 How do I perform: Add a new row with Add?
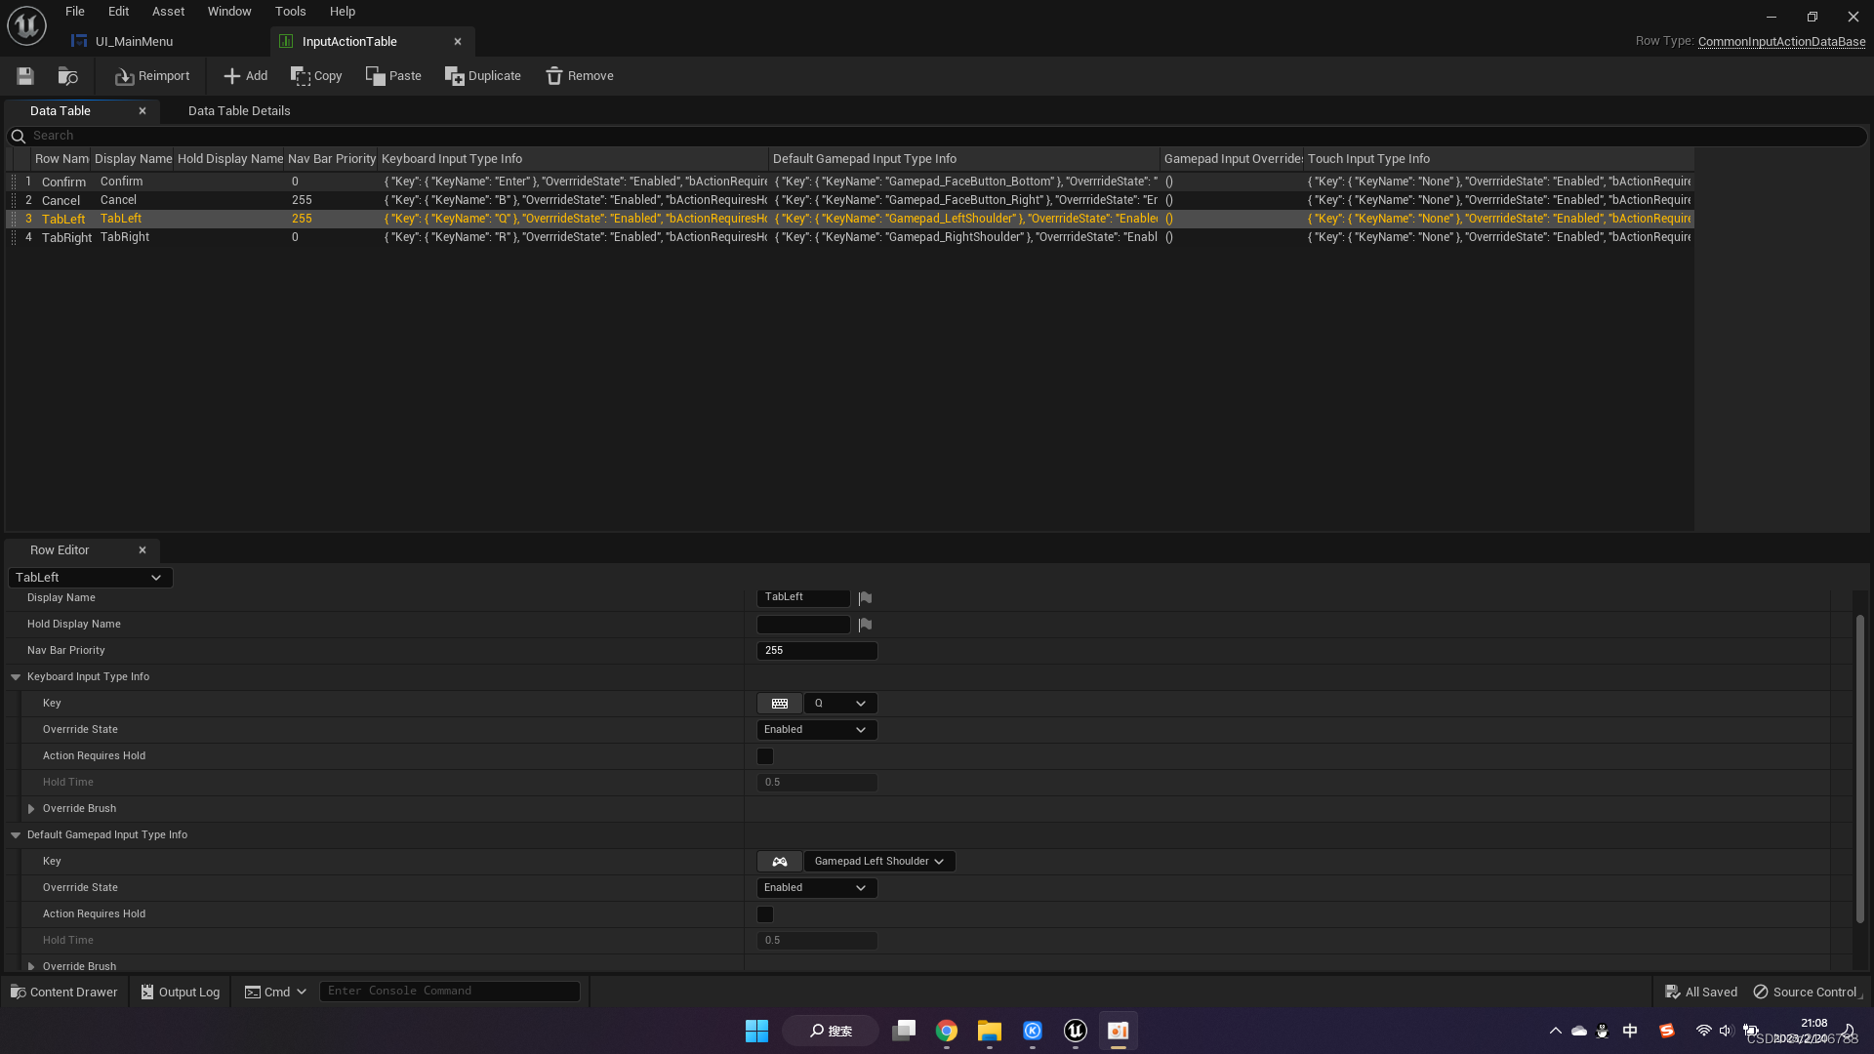click(x=245, y=76)
